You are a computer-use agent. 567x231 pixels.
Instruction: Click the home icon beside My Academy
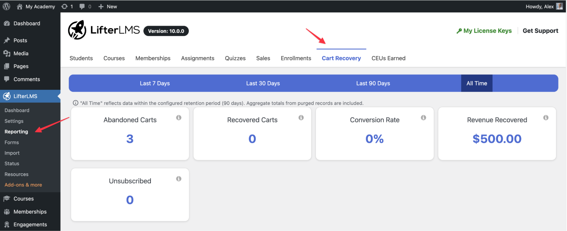[20, 7]
